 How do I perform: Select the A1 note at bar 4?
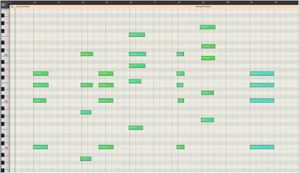pyautogui.click(x=86, y=112)
